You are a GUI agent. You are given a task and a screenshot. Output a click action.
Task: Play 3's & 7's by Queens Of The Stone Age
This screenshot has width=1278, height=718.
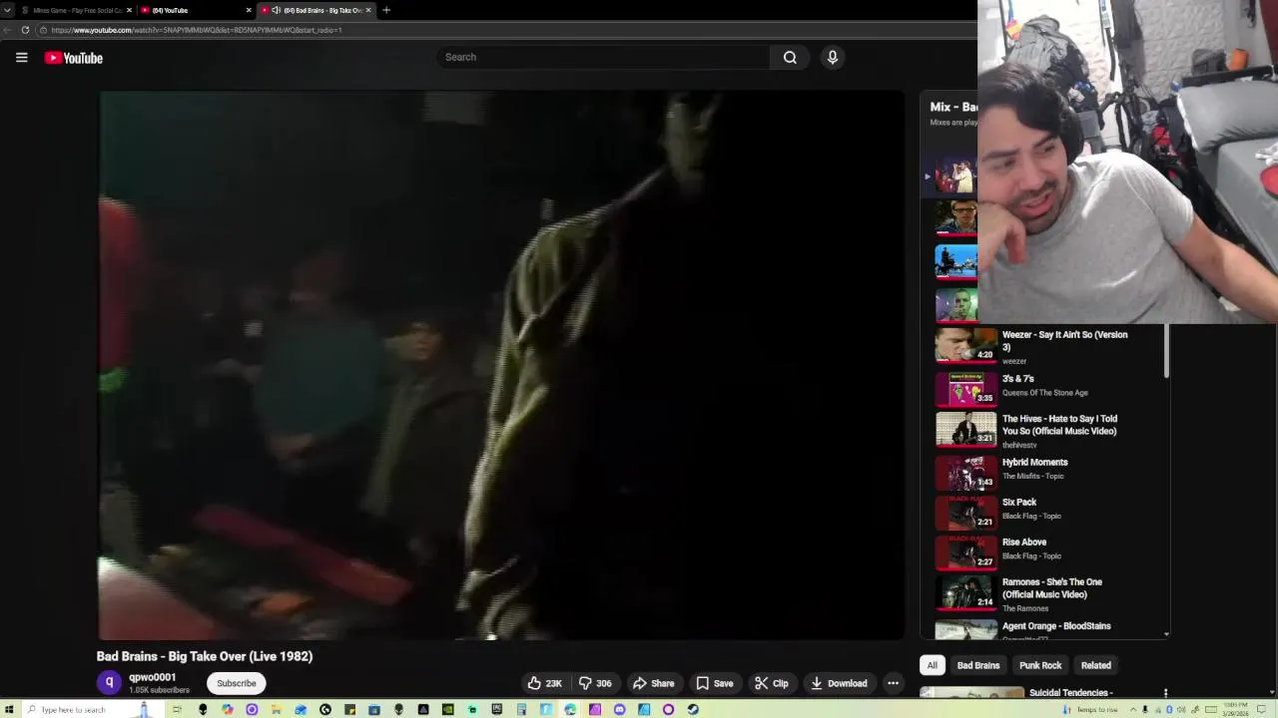click(1017, 379)
